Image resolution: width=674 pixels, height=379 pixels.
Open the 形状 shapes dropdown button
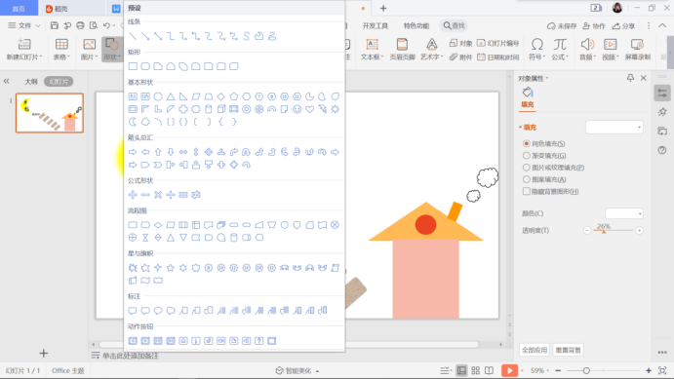pos(112,50)
